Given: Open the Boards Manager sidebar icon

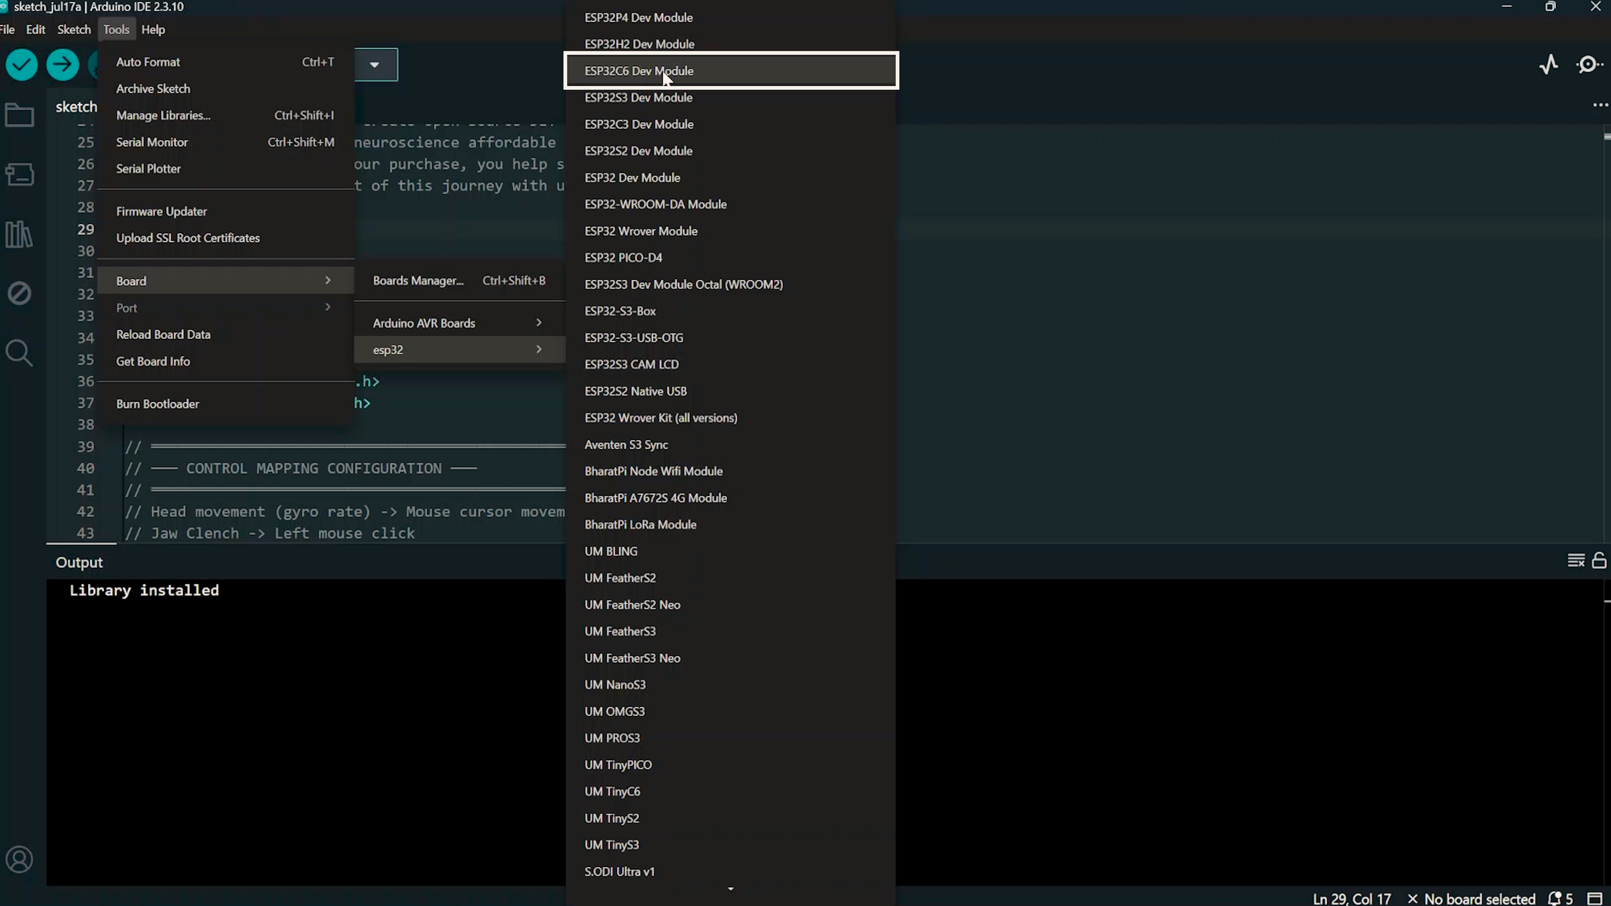Looking at the screenshot, I should click(19, 174).
